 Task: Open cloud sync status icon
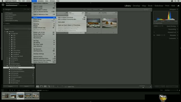coord(178,6)
